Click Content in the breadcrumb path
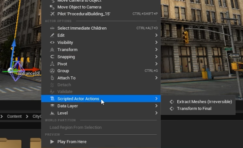The image size is (243, 148). click(x=14, y=116)
